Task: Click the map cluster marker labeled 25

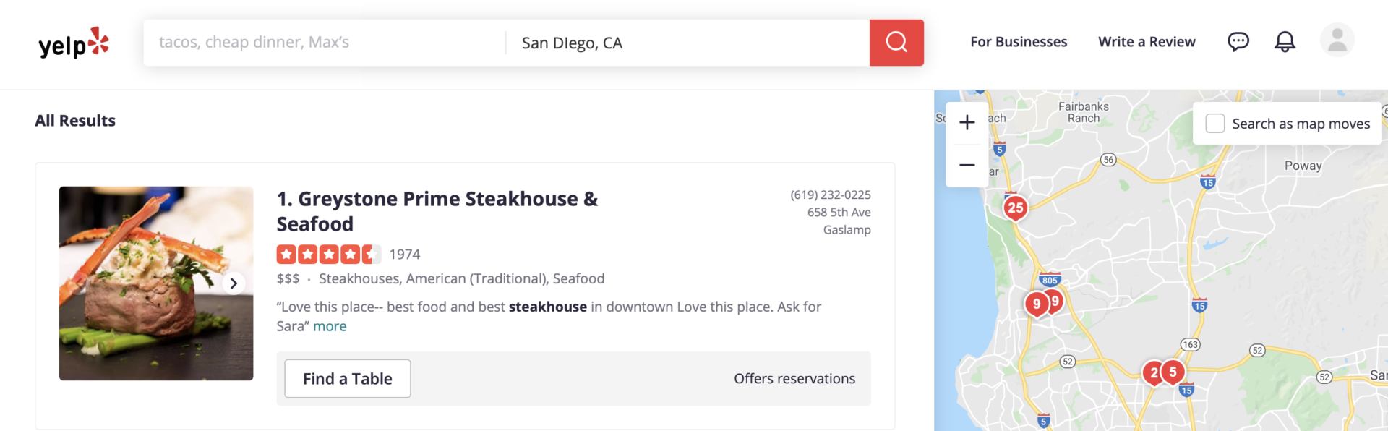Action: pos(1015,208)
